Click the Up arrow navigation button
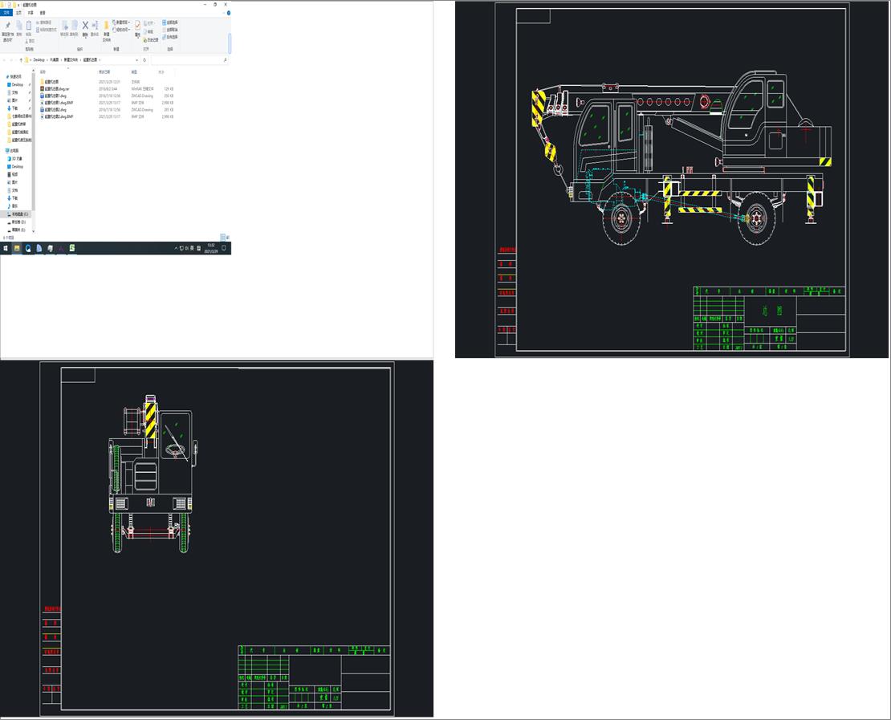 pos(21,60)
